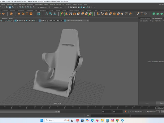Toggle the viewport gamma icon button
The image size is (164, 123).
(x=58, y=20)
